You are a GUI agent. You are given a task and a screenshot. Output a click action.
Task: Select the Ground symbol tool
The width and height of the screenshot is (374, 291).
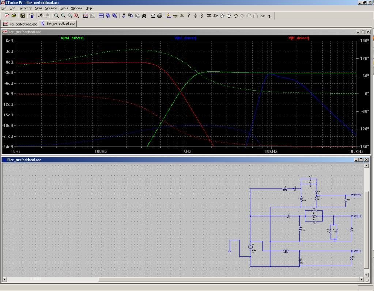coord(175,16)
